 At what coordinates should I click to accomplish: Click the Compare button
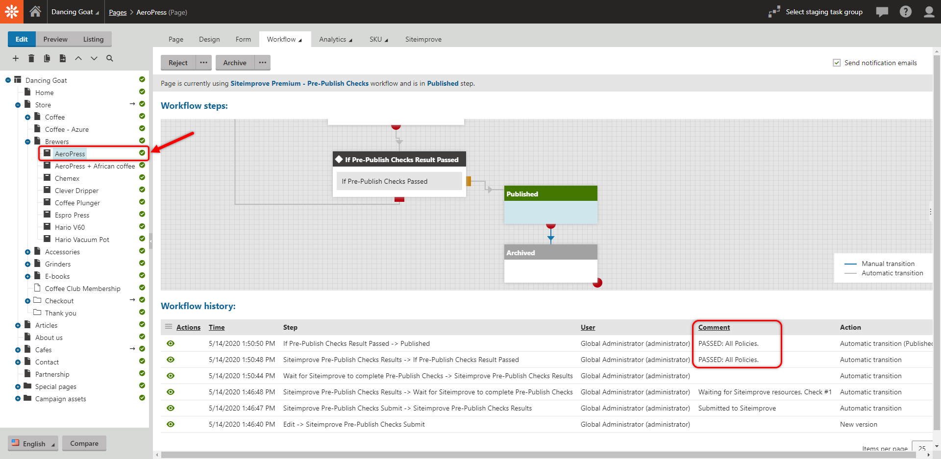84,443
